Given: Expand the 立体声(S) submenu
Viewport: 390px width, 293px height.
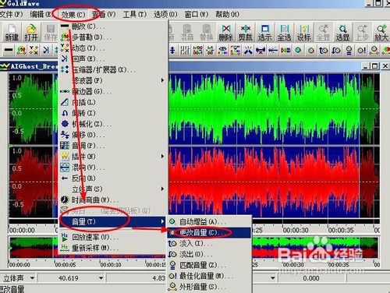Looking at the screenshot, I should coord(112,189).
